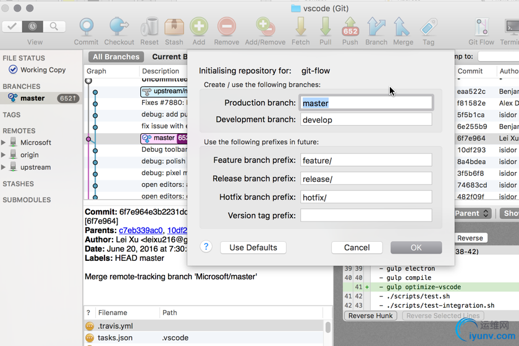519x346 pixels.
Task: Click the Tag toolbar icon
Action: click(x=429, y=27)
